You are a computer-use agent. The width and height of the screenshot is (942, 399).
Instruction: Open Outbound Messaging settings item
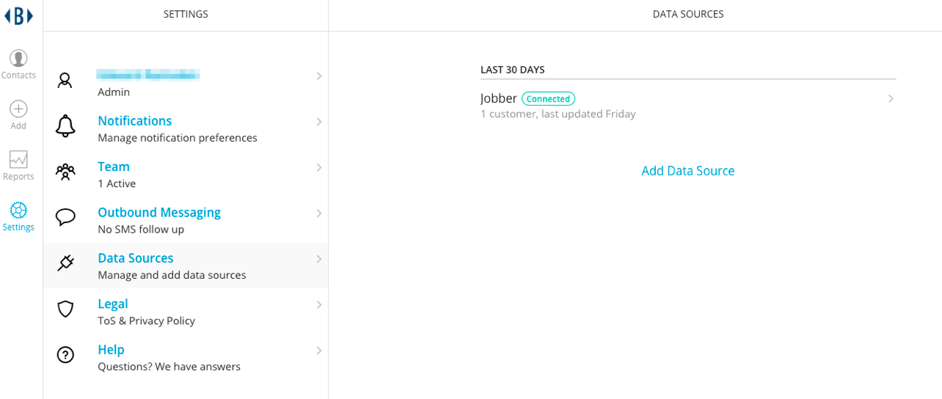point(186,220)
